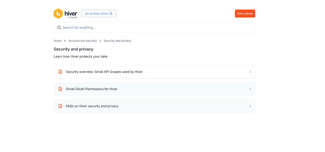Open Security overview: Gmail API Scopes article

point(104,72)
